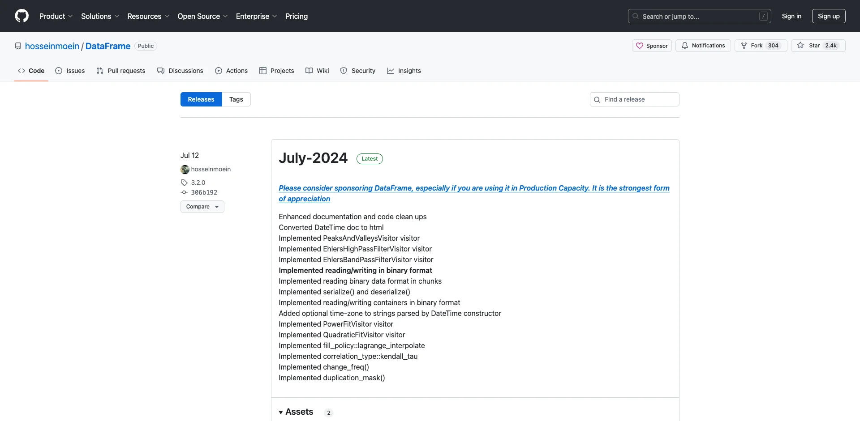
Task: Open the Wiki tab
Action: coord(317,71)
